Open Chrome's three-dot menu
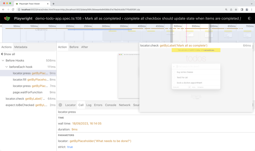The image size is (255, 151). [x=252, y=9]
